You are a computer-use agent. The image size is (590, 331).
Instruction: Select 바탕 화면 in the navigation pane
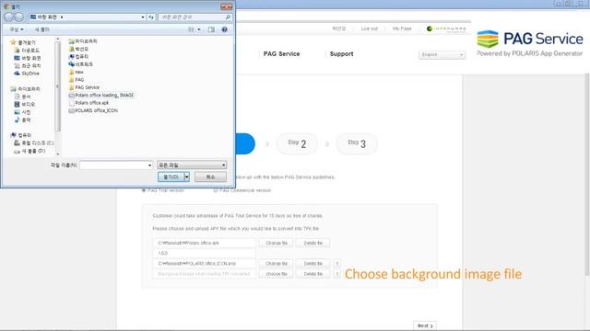pyautogui.click(x=27, y=58)
